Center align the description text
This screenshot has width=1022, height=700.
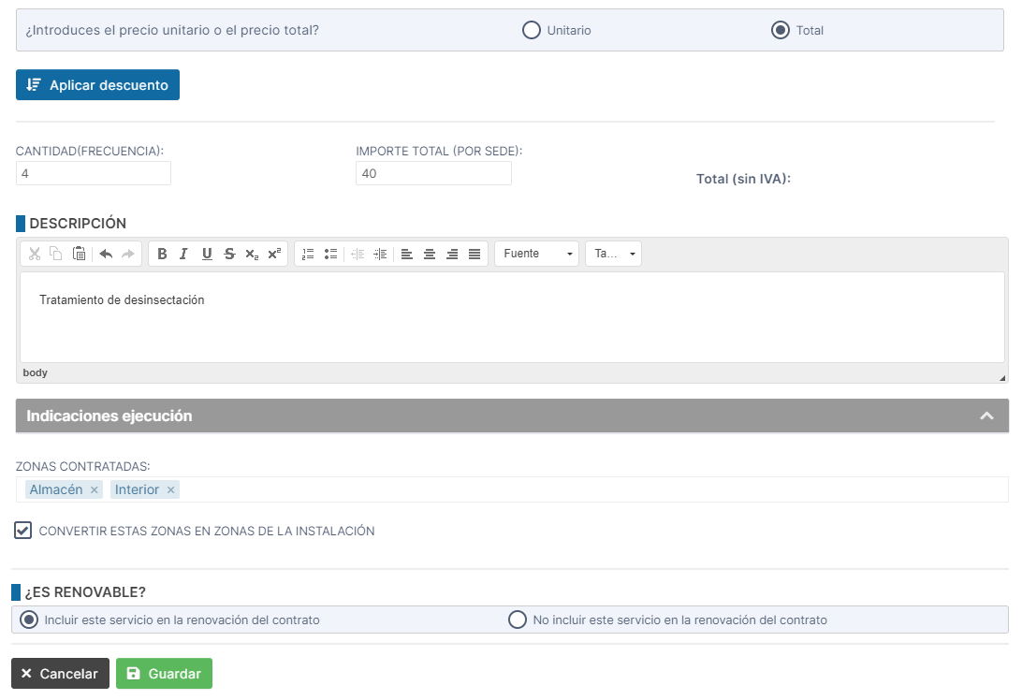tap(430, 254)
